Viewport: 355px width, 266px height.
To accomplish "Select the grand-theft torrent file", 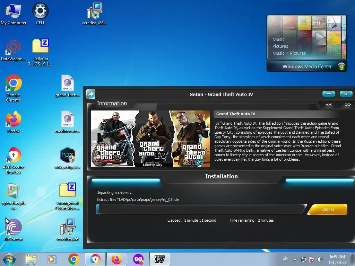I will (68, 86).
